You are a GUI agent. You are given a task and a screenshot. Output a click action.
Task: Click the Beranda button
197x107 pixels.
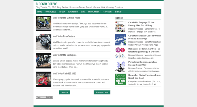coord(65,93)
